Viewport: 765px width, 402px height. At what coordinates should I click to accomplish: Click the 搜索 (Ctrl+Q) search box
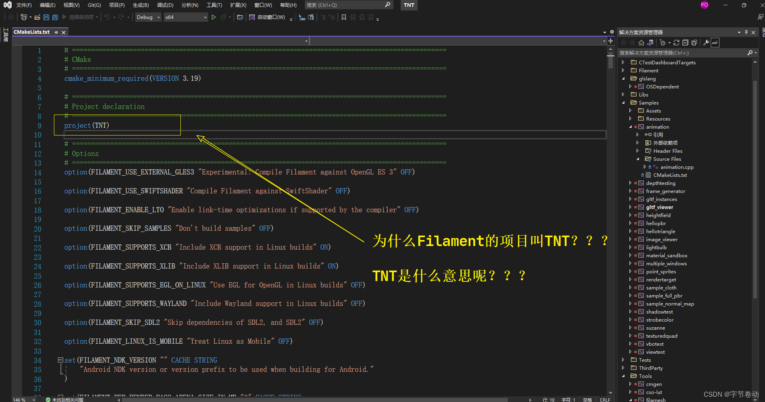point(348,5)
